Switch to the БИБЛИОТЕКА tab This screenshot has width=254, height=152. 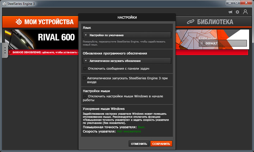click(213, 22)
